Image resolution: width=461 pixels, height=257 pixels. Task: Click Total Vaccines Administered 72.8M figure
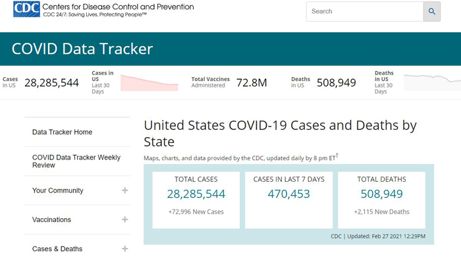252,82
